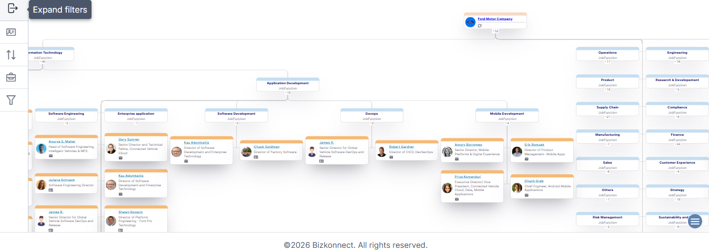Click Erik Romzek's profile photo
Screen dimensions: 709x251
point(517,152)
